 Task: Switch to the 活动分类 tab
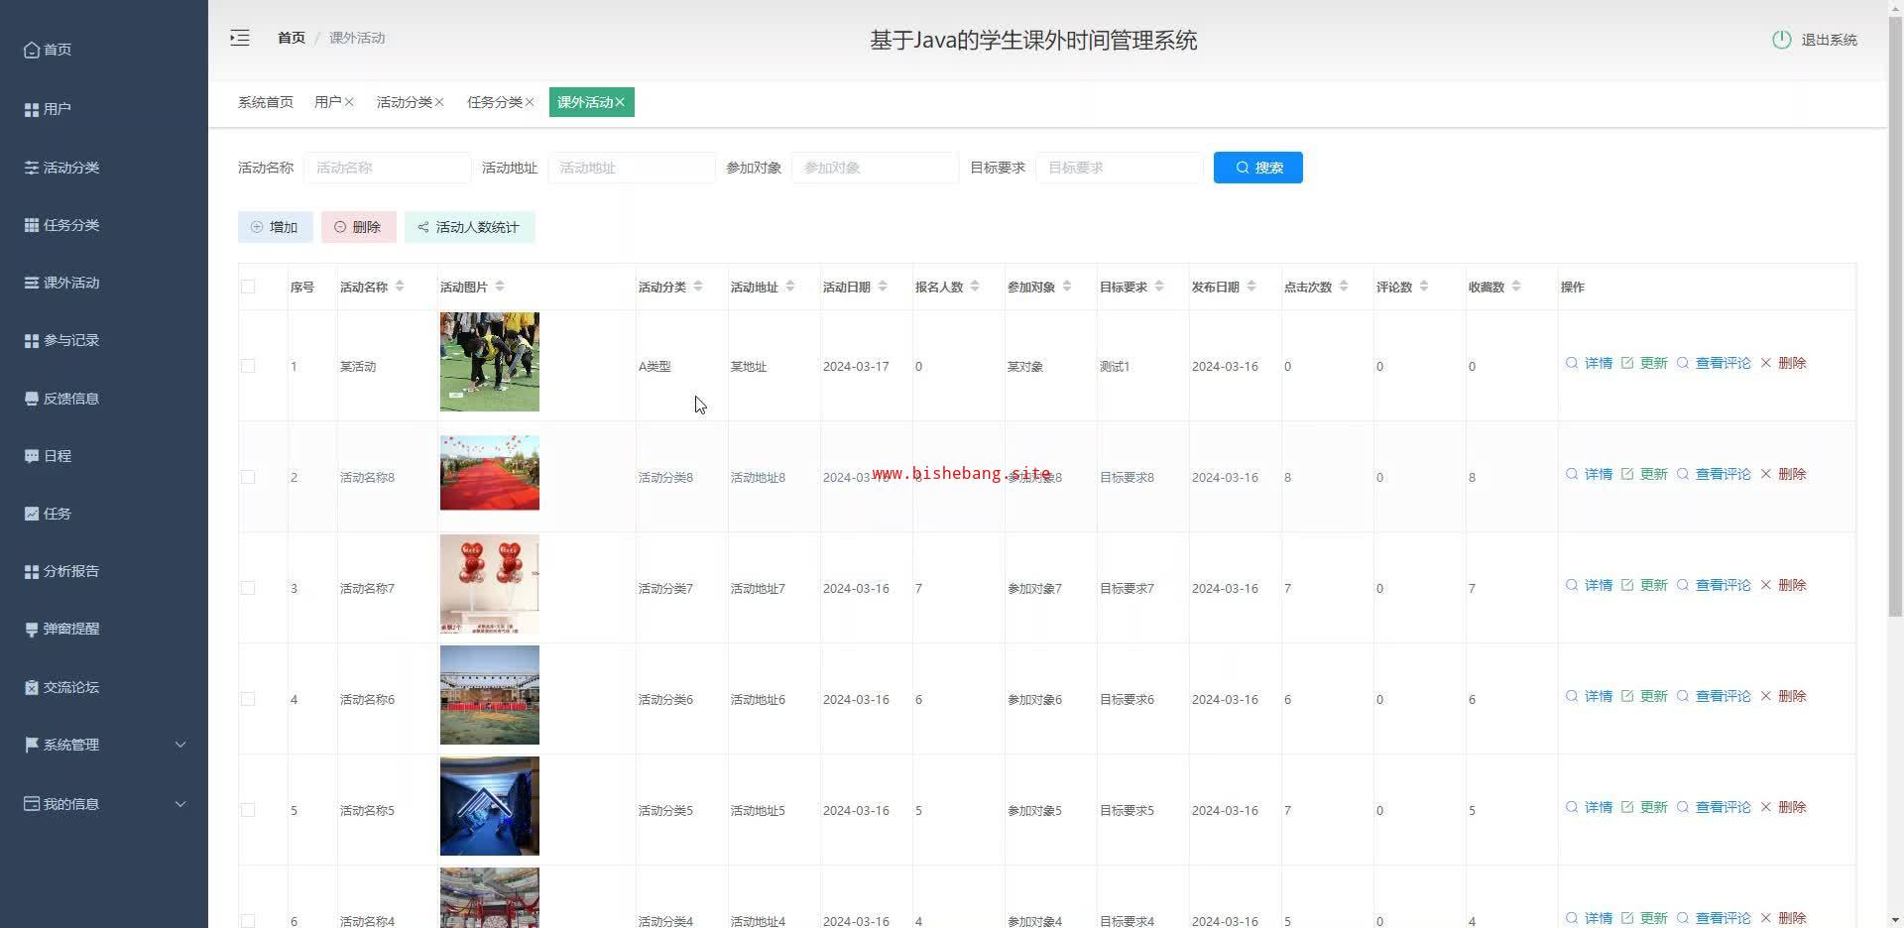pyautogui.click(x=404, y=102)
